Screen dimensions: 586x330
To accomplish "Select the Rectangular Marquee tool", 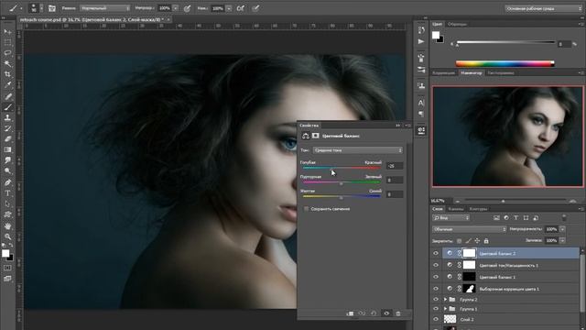I will [7, 43].
